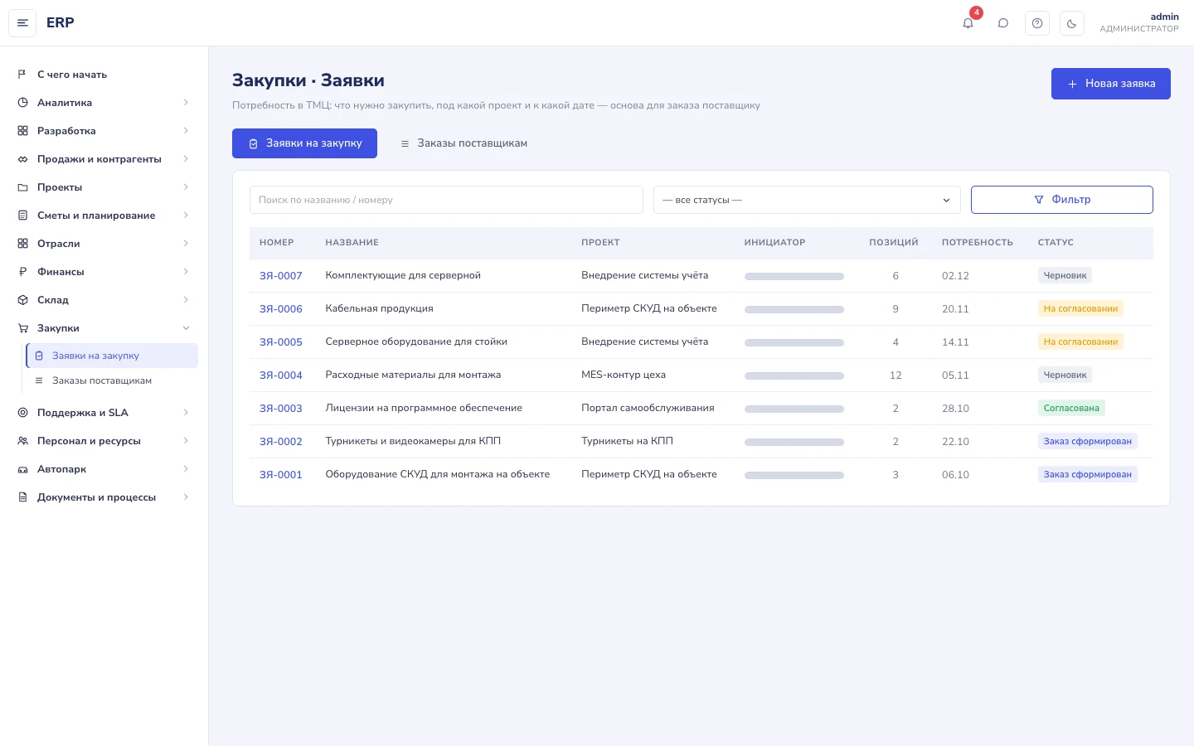This screenshot has height=746, width=1194.
Task: Open notifications bell with badge
Action: 968,23
